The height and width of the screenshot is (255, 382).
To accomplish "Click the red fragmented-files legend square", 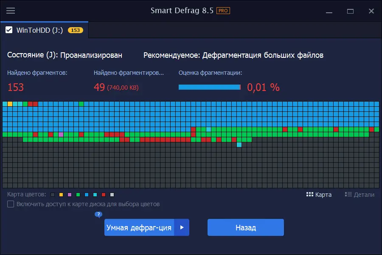I will [x=103, y=195].
